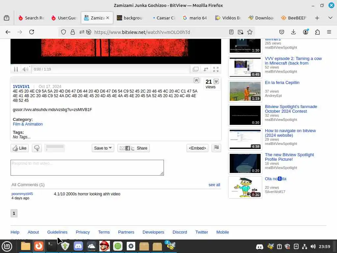The image size is (337, 253).
Task: Toggle reader view icon
Action: (x=231, y=32)
